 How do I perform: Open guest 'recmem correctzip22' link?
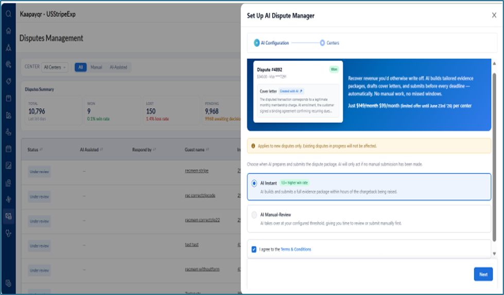(202, 220)
